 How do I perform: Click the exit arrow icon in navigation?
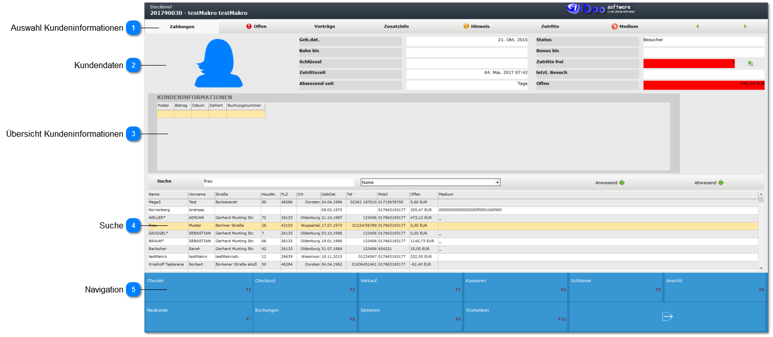(667, 317)
